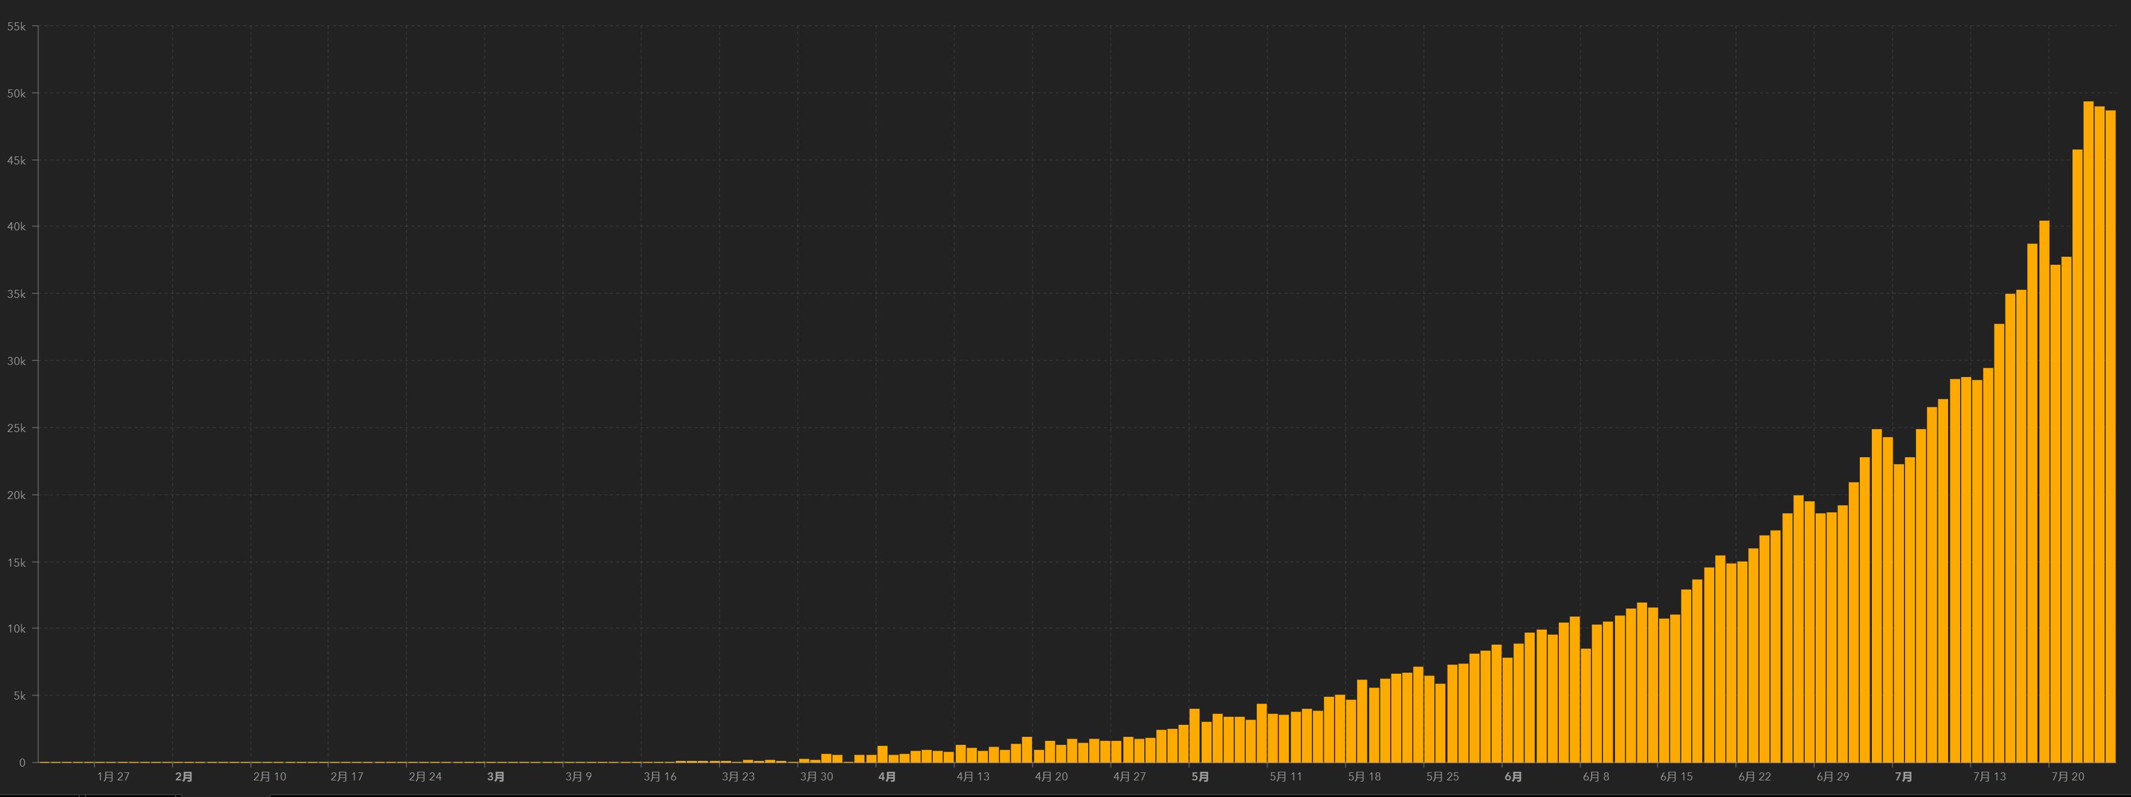Click the 4月 20 date label
The height and width of the screenshot is (797, 2131).
(1051, 776)
